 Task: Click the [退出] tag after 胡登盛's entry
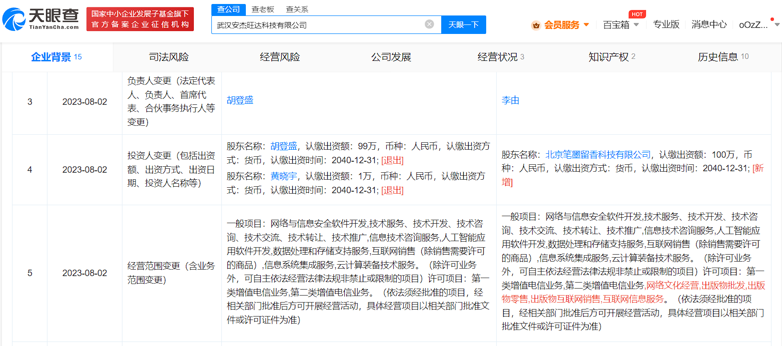tap(392, 161)
